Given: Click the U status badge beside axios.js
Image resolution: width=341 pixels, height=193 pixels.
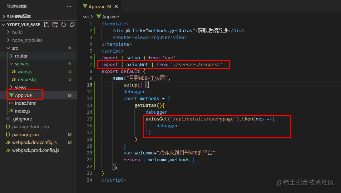Looking at the screenshot, I should [70, 71].
